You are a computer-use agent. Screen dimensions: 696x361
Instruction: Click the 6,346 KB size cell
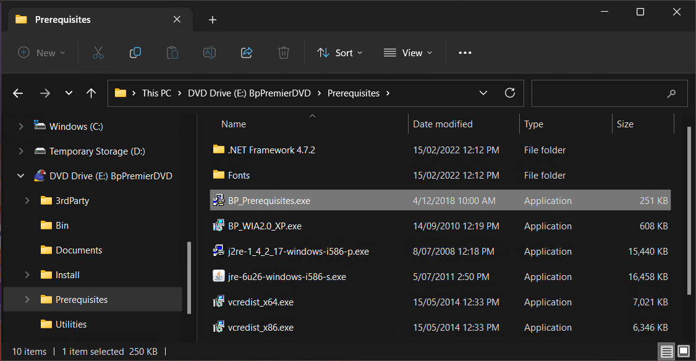tap(650, 327)
